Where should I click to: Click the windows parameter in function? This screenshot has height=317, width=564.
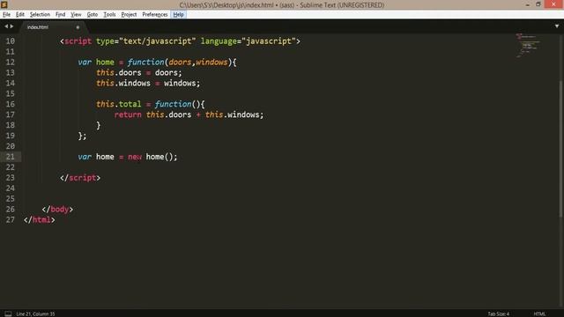(x=211, y=63)
